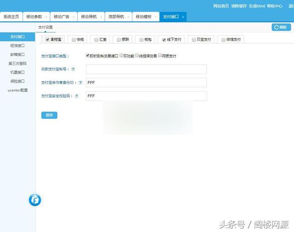Check the 网银支付 interface type

point(160,55)
